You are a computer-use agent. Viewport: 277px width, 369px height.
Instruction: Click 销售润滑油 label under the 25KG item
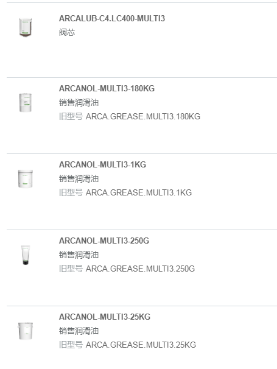tap(79, 331)
